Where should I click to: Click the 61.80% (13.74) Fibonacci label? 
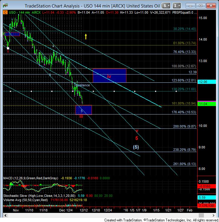(x=185, y=43)
